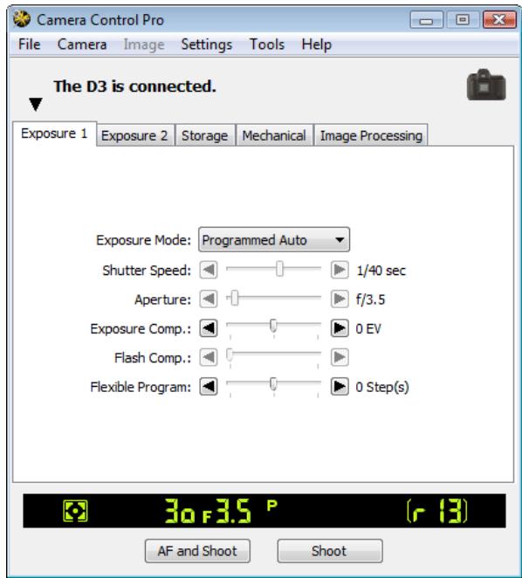Viewport: 522px width, 578px height.
Task: Select the Exposure 1 tab
Action: (54, 134)
